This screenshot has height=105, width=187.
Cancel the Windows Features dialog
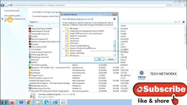pyautogui.click(x=110, y=59)
